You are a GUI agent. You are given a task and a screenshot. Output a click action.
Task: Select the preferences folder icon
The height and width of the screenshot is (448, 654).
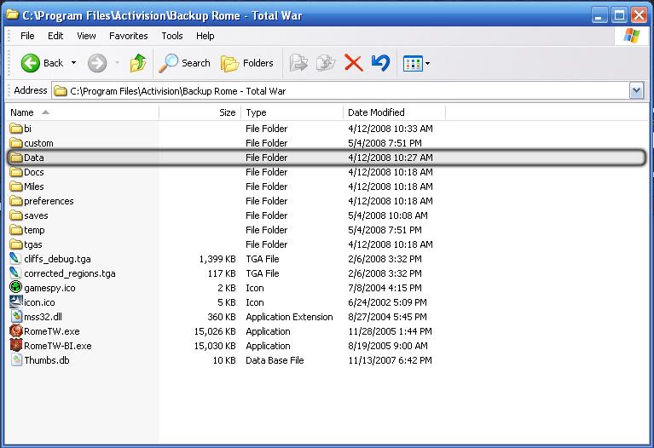click(16, 201)
